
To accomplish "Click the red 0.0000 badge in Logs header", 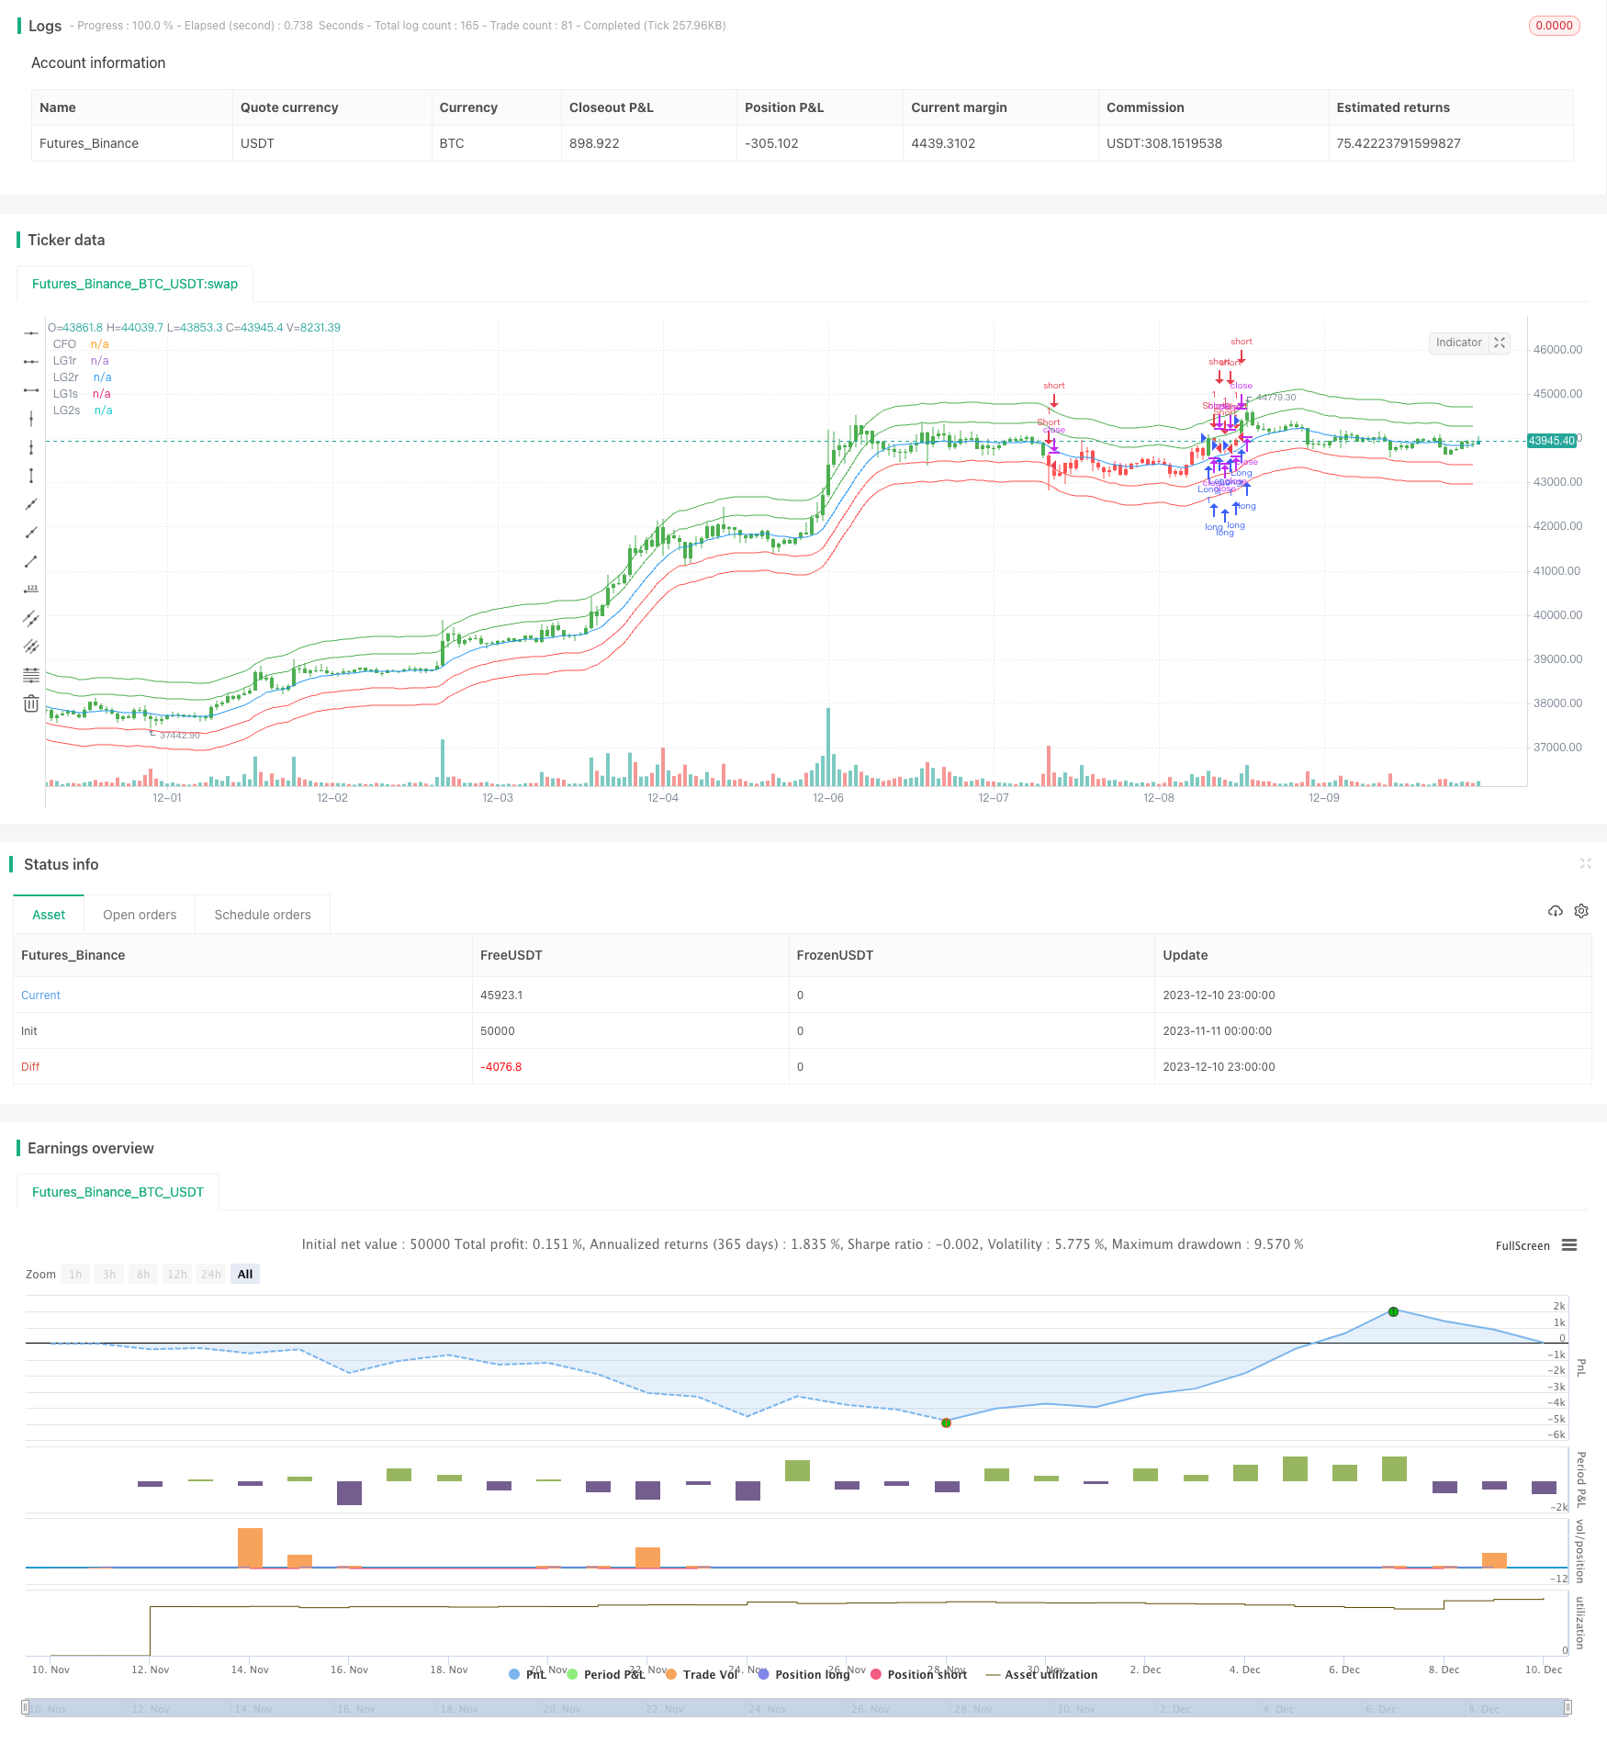I will point(1555,26).
